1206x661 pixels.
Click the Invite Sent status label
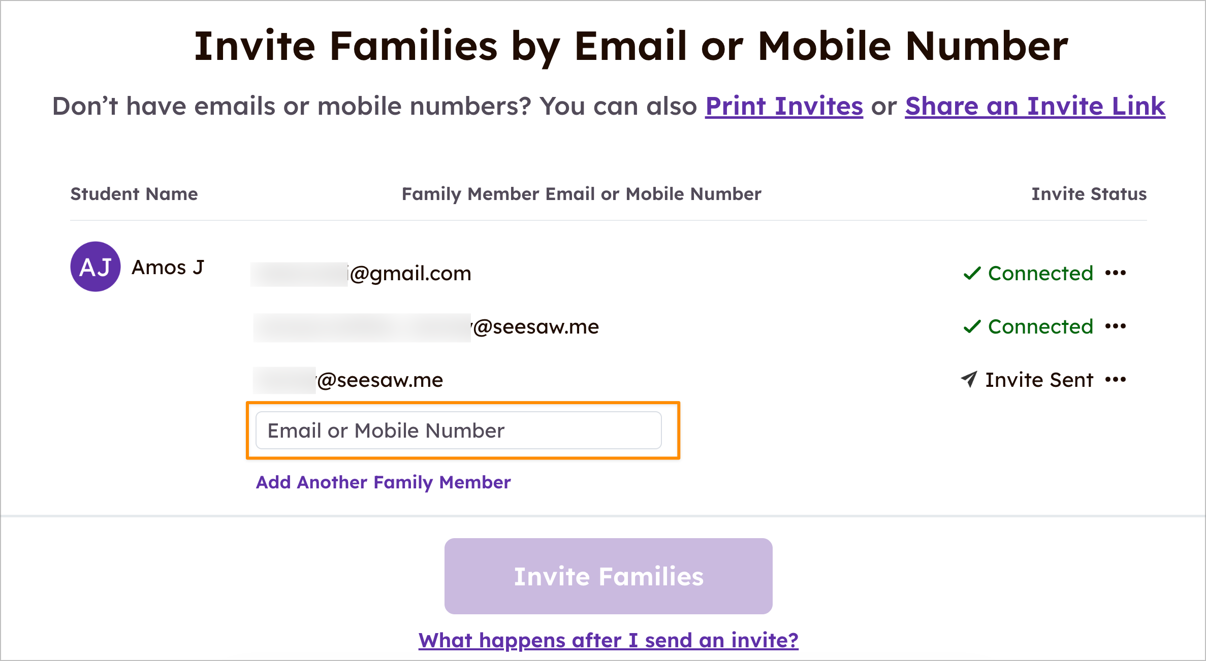pyautogui.click(x=1039, y=380)
